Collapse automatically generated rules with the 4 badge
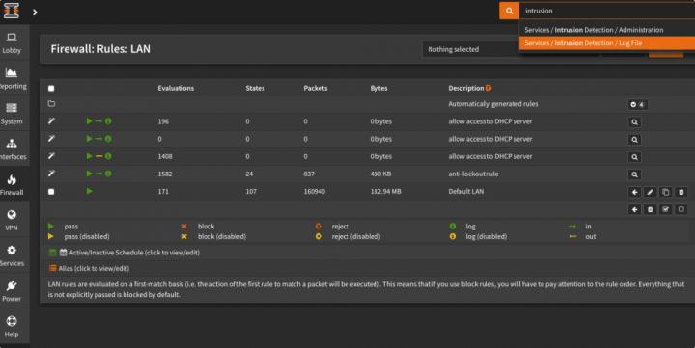The height and width of the screenshot is (348, 695). tap(638, 104)
